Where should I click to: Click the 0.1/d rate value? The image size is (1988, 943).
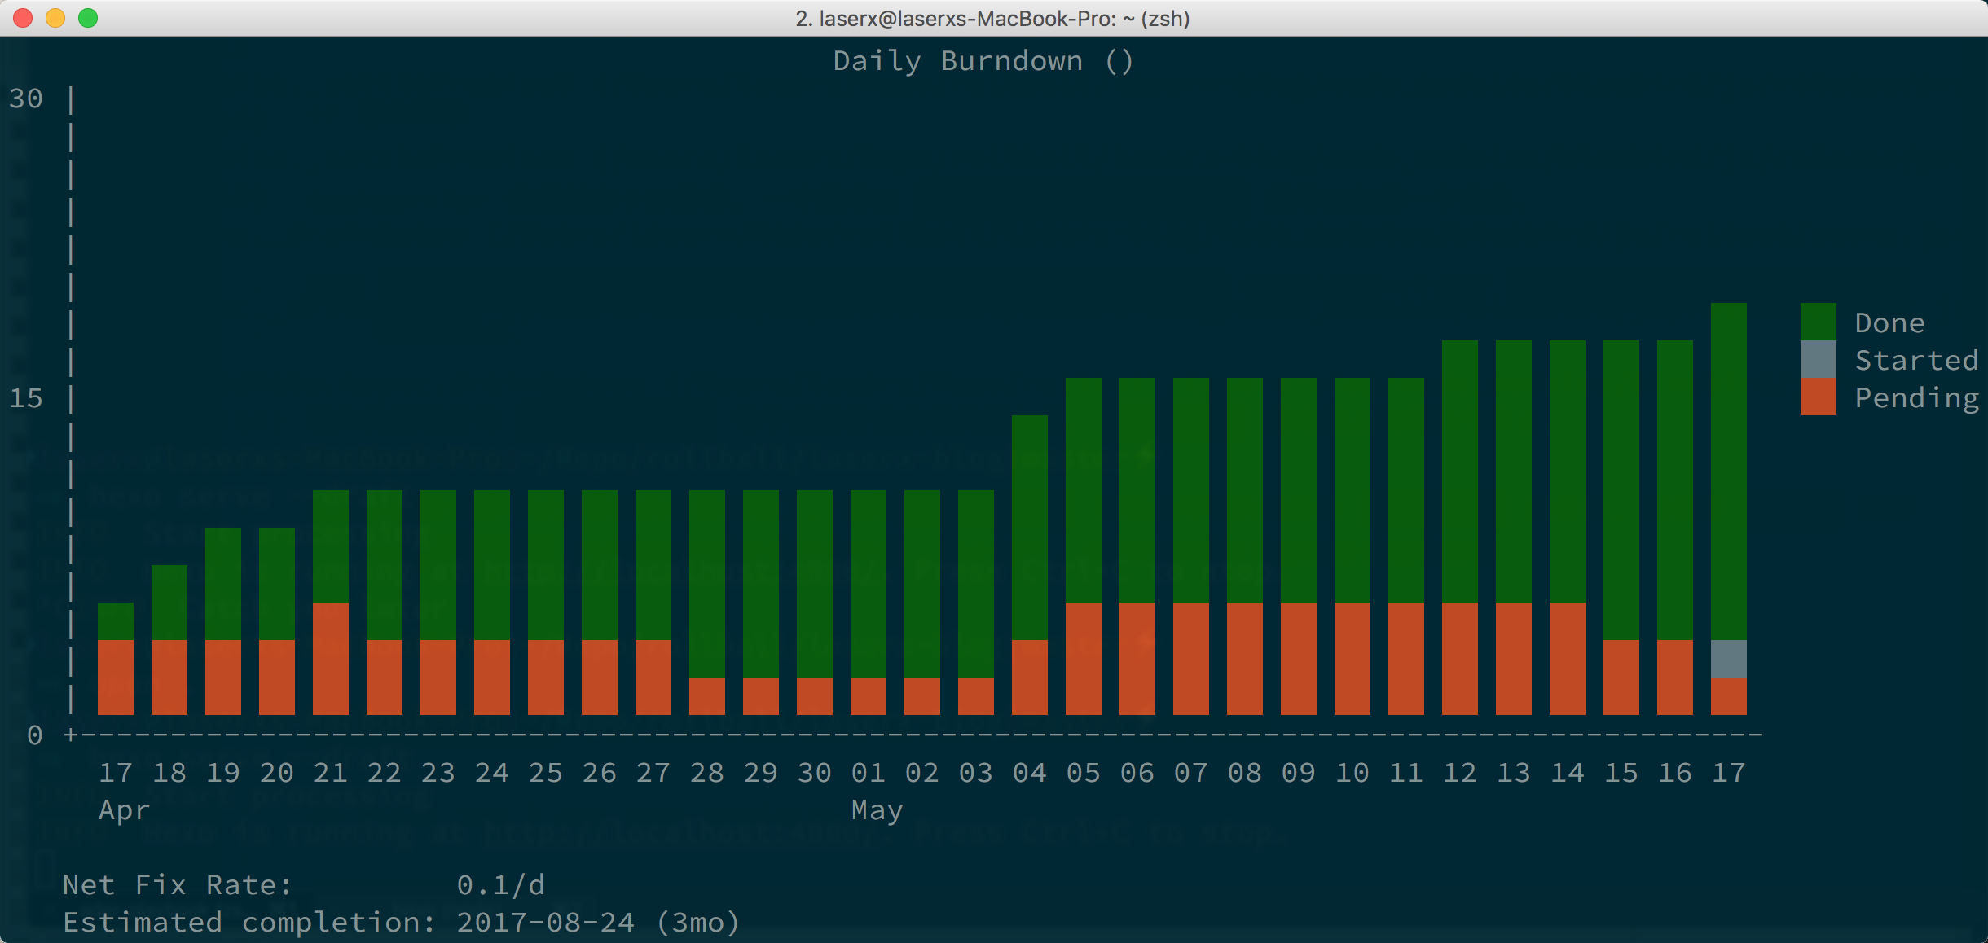pos(501,885)
